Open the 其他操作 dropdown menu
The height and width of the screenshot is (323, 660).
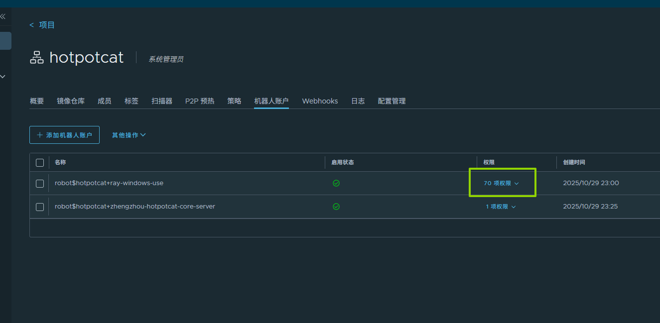[x=129, y=135]
